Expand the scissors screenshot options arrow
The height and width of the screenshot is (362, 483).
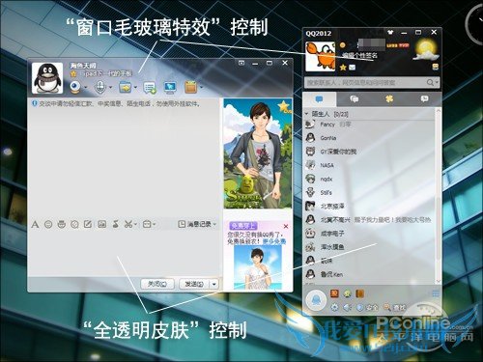pyautogui.click(x=135, y=225)
